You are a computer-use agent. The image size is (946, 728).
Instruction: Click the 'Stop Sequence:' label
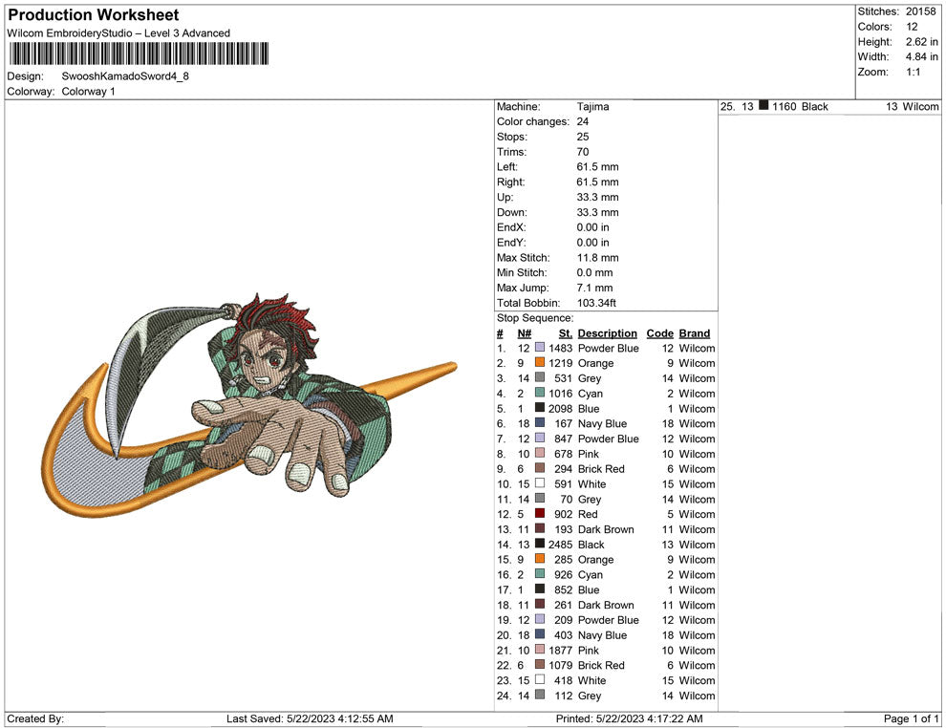pos(534,318)
